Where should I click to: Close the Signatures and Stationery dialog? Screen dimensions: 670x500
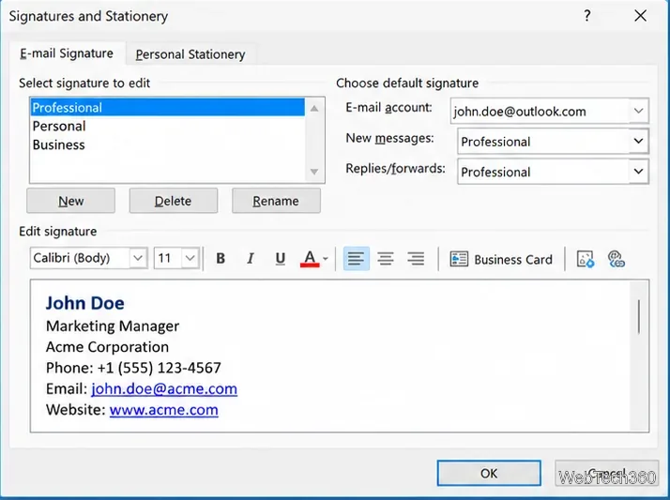tap(640, 16)
